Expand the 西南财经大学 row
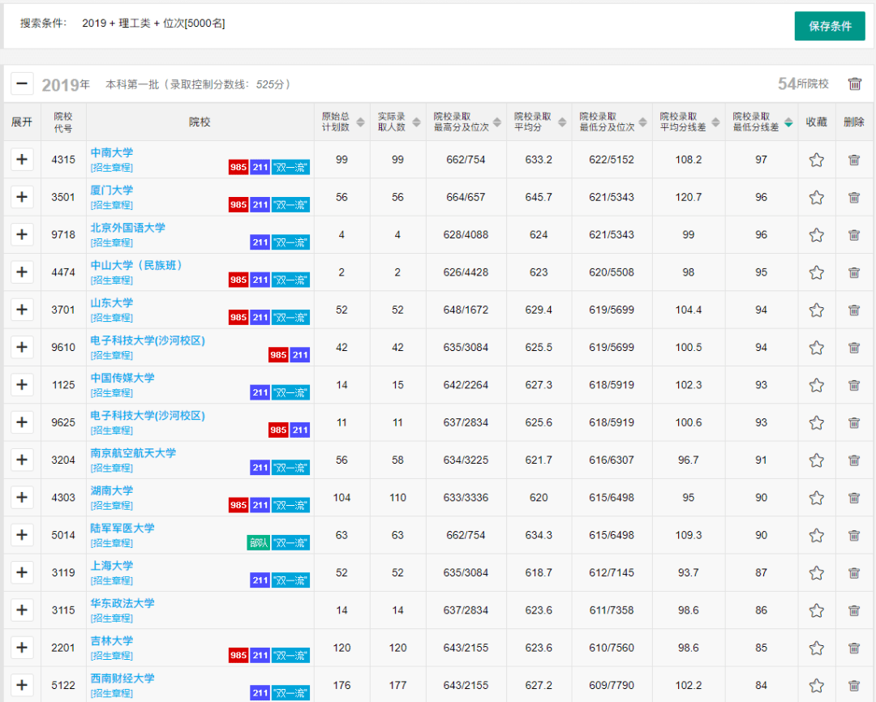 tap(22, 685)
